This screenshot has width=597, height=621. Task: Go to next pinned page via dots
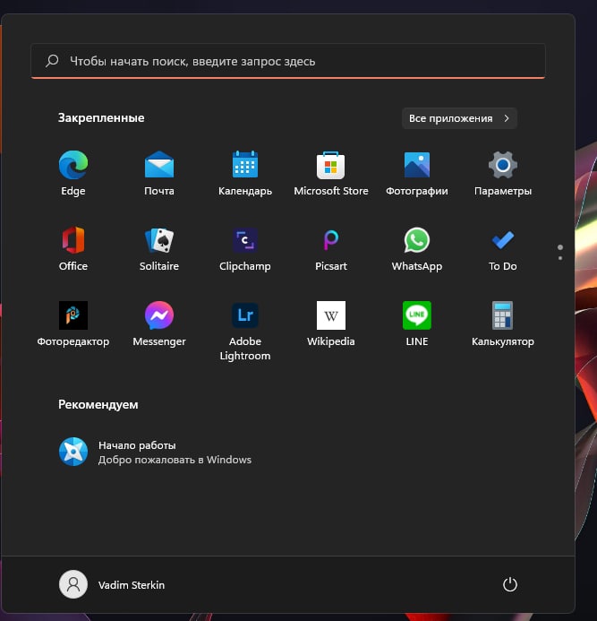559,258
